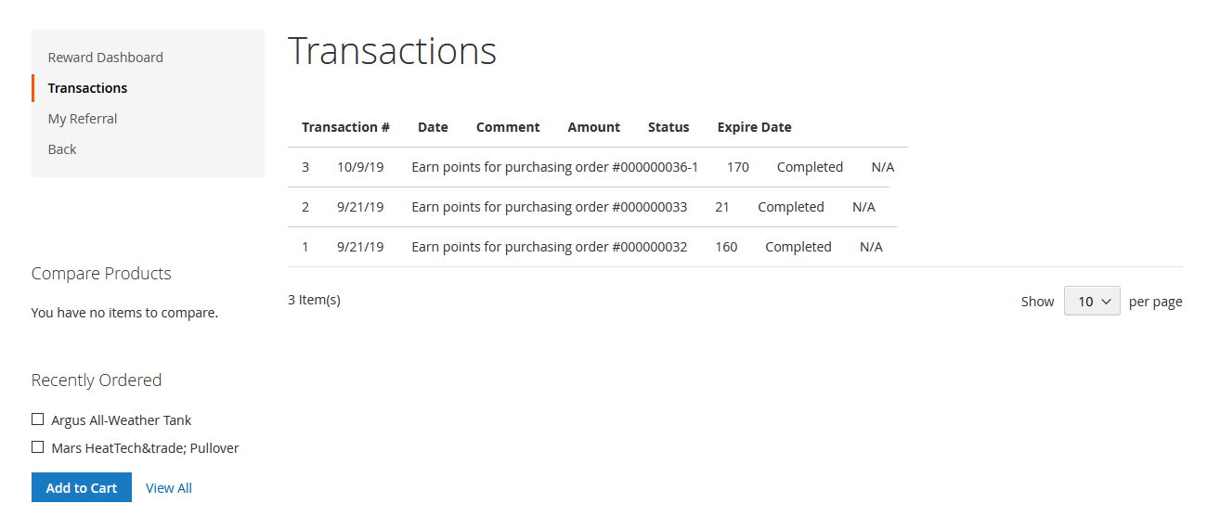Click Back in the sidebar menu

click(62, 149)
